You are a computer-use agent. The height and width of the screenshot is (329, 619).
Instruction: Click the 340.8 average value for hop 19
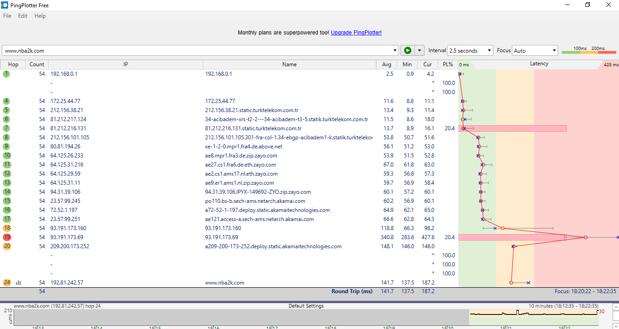pos(387,237)
